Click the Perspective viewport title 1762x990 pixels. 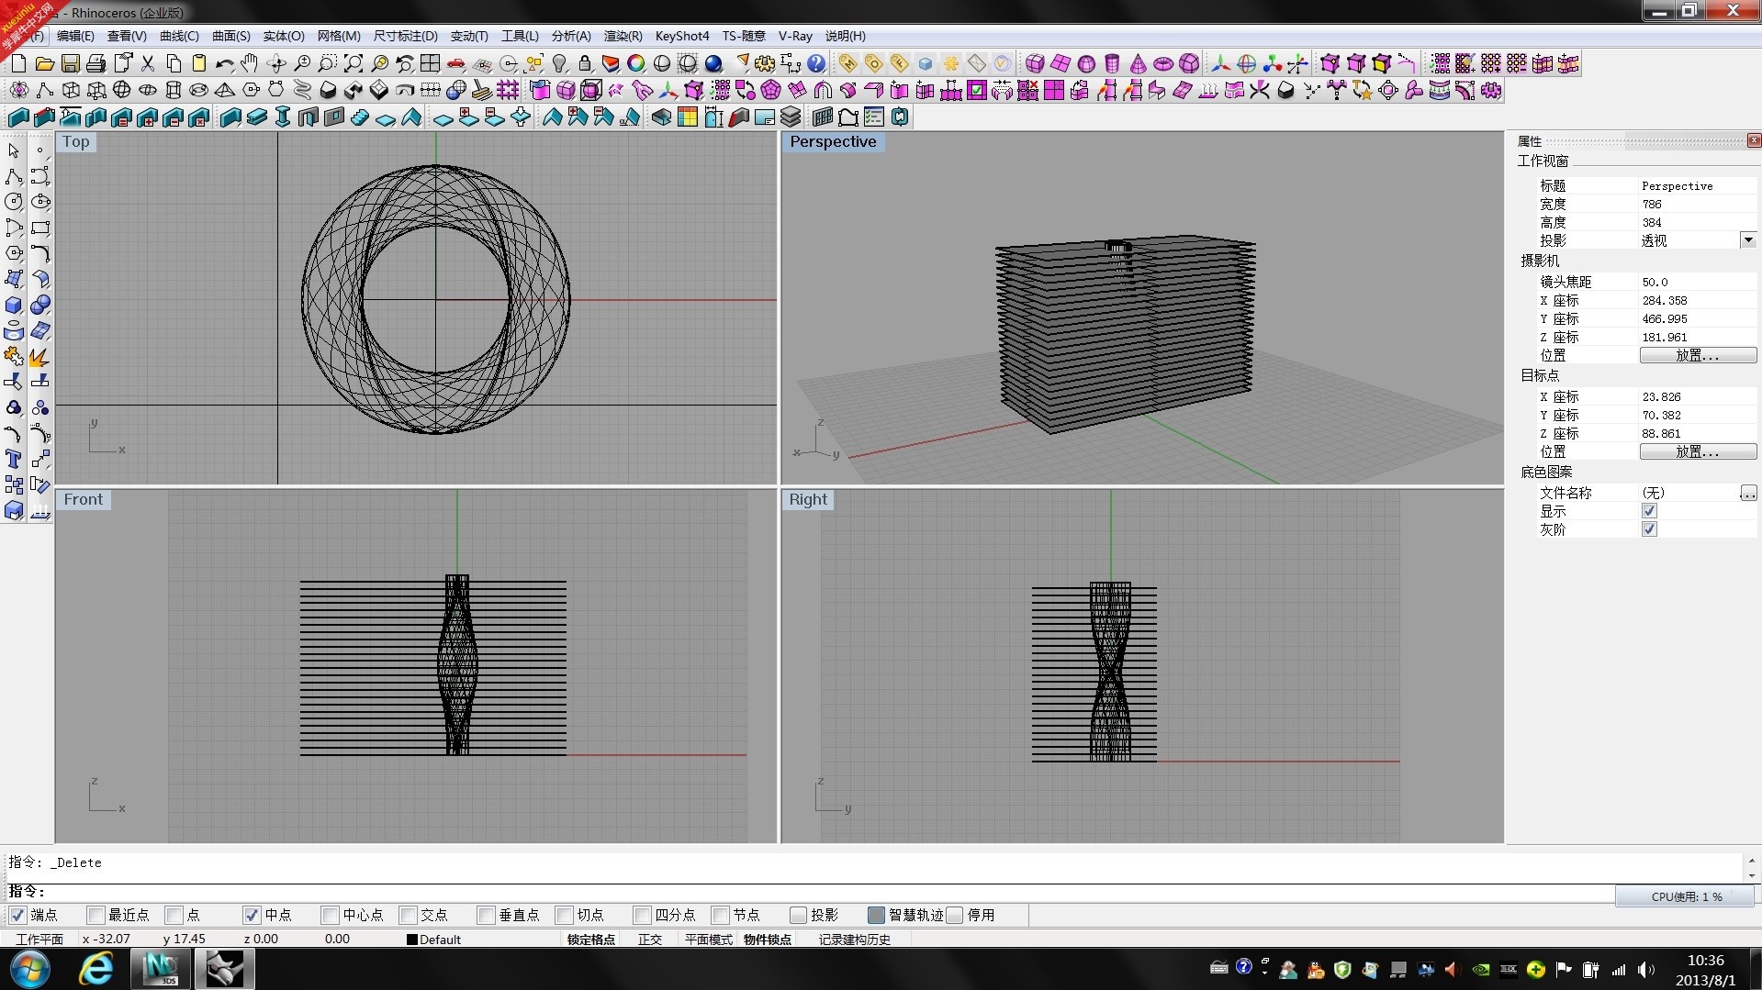[x=833, y=141]
